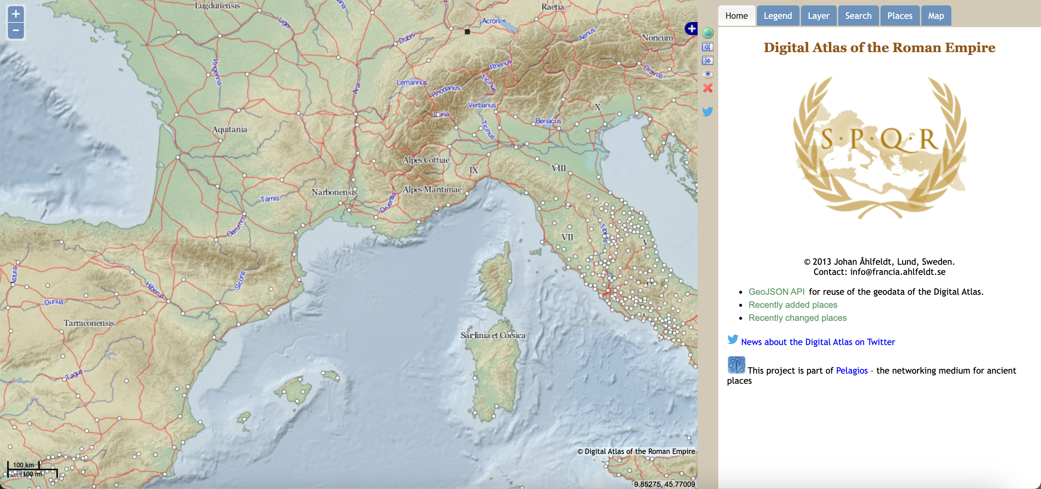Click the red X icon in sidebar
Screen dimensions: 1041x489
click(707, 88)
